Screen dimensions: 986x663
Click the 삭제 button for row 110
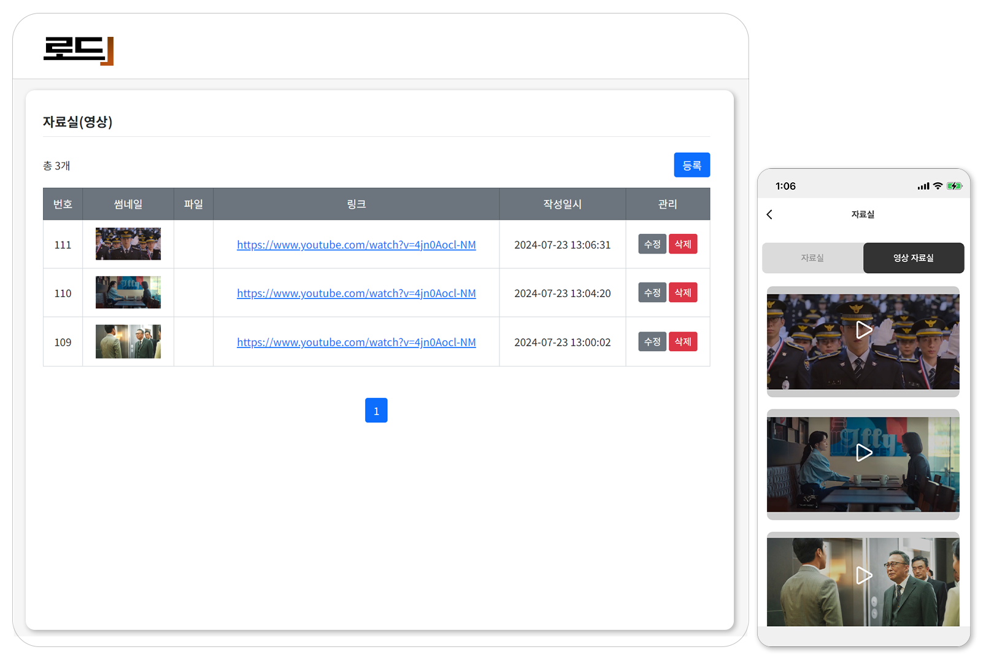point(683,293)
